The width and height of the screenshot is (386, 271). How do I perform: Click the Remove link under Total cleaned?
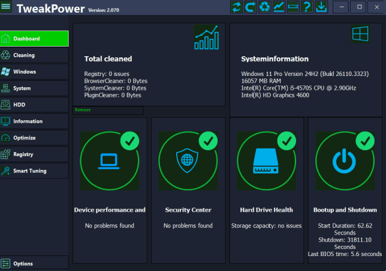(x=83, y=110)
